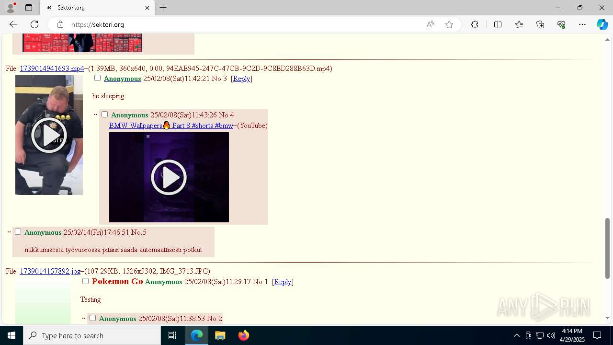This screenshot has width=613, height=345.
Task: Open the IMG_3713 green image thumbnail
Action: [x=43, y=302]
